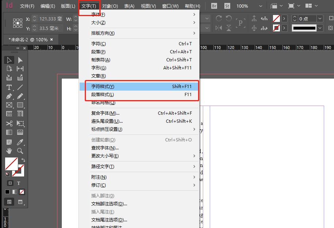Choose 避头尾设置(U)... menu item
The height and width of the screenshot is (228, 334).
click(139, 121)
